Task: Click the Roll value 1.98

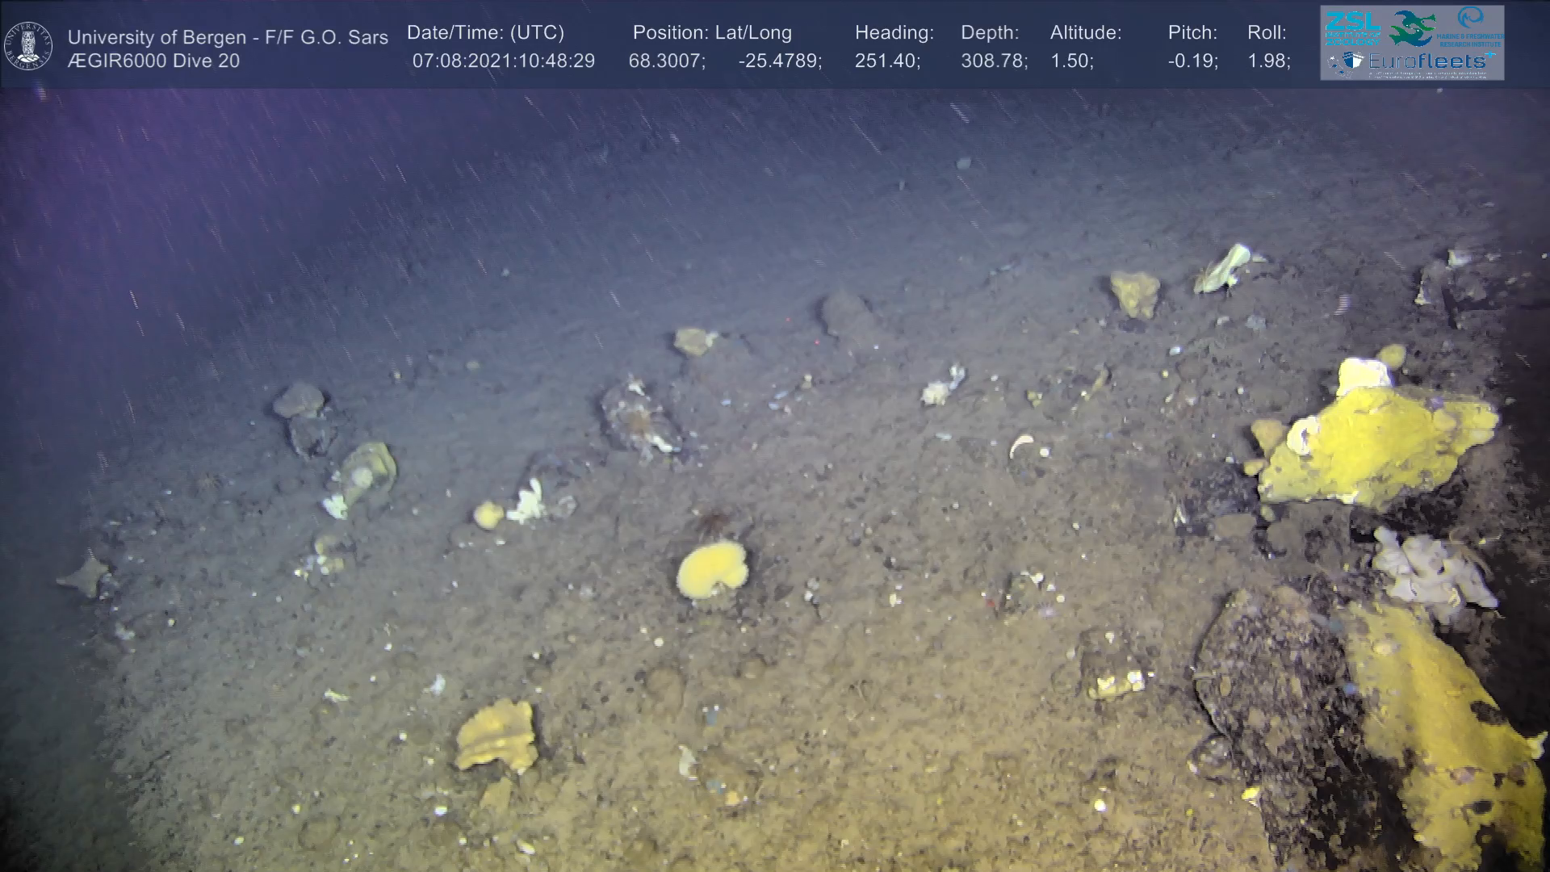Action: pyautogui.click(x=1268, y=61)
